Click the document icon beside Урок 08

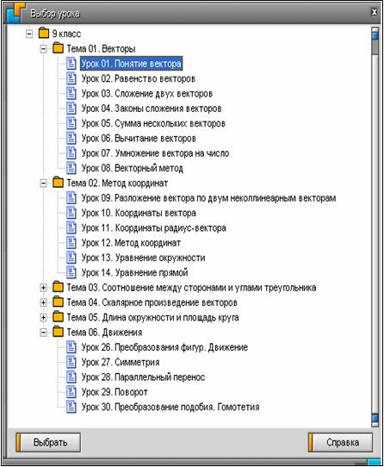71,168
